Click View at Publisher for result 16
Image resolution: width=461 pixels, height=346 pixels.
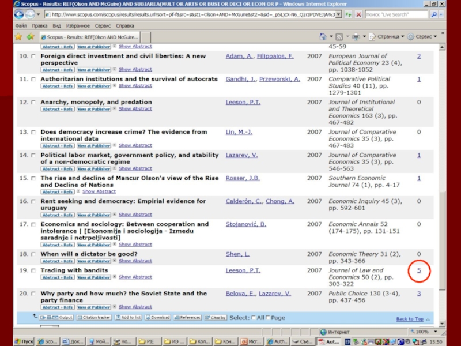pos(94,215)
